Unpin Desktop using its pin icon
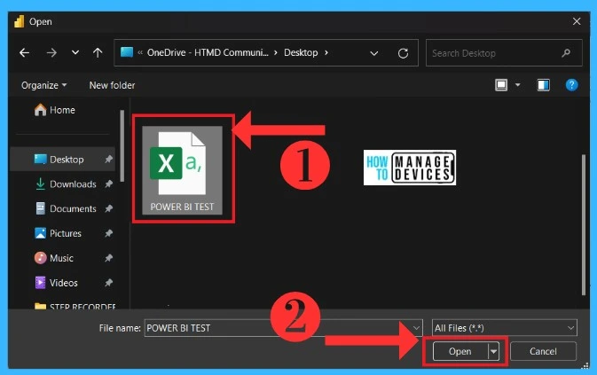This screenshot has width=597, height=375. click(x=108, y=160)
